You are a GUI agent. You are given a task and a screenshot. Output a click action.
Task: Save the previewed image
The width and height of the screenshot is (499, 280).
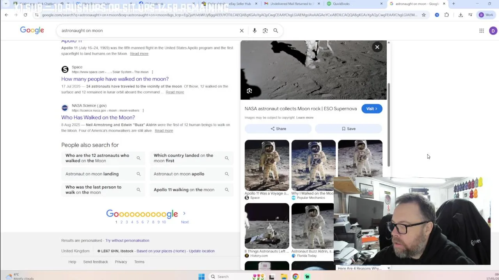click(x=349, y=129)
